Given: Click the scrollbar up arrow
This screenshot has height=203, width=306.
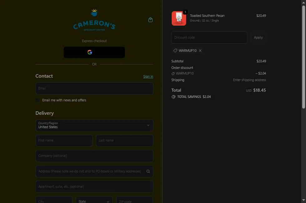Looking at the screenshot, I should [304, 2].
